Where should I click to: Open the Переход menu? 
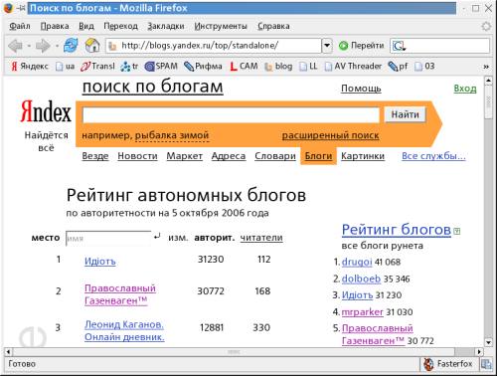[x=120, y=26]
